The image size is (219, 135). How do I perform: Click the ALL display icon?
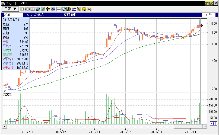tap(33, 9)
